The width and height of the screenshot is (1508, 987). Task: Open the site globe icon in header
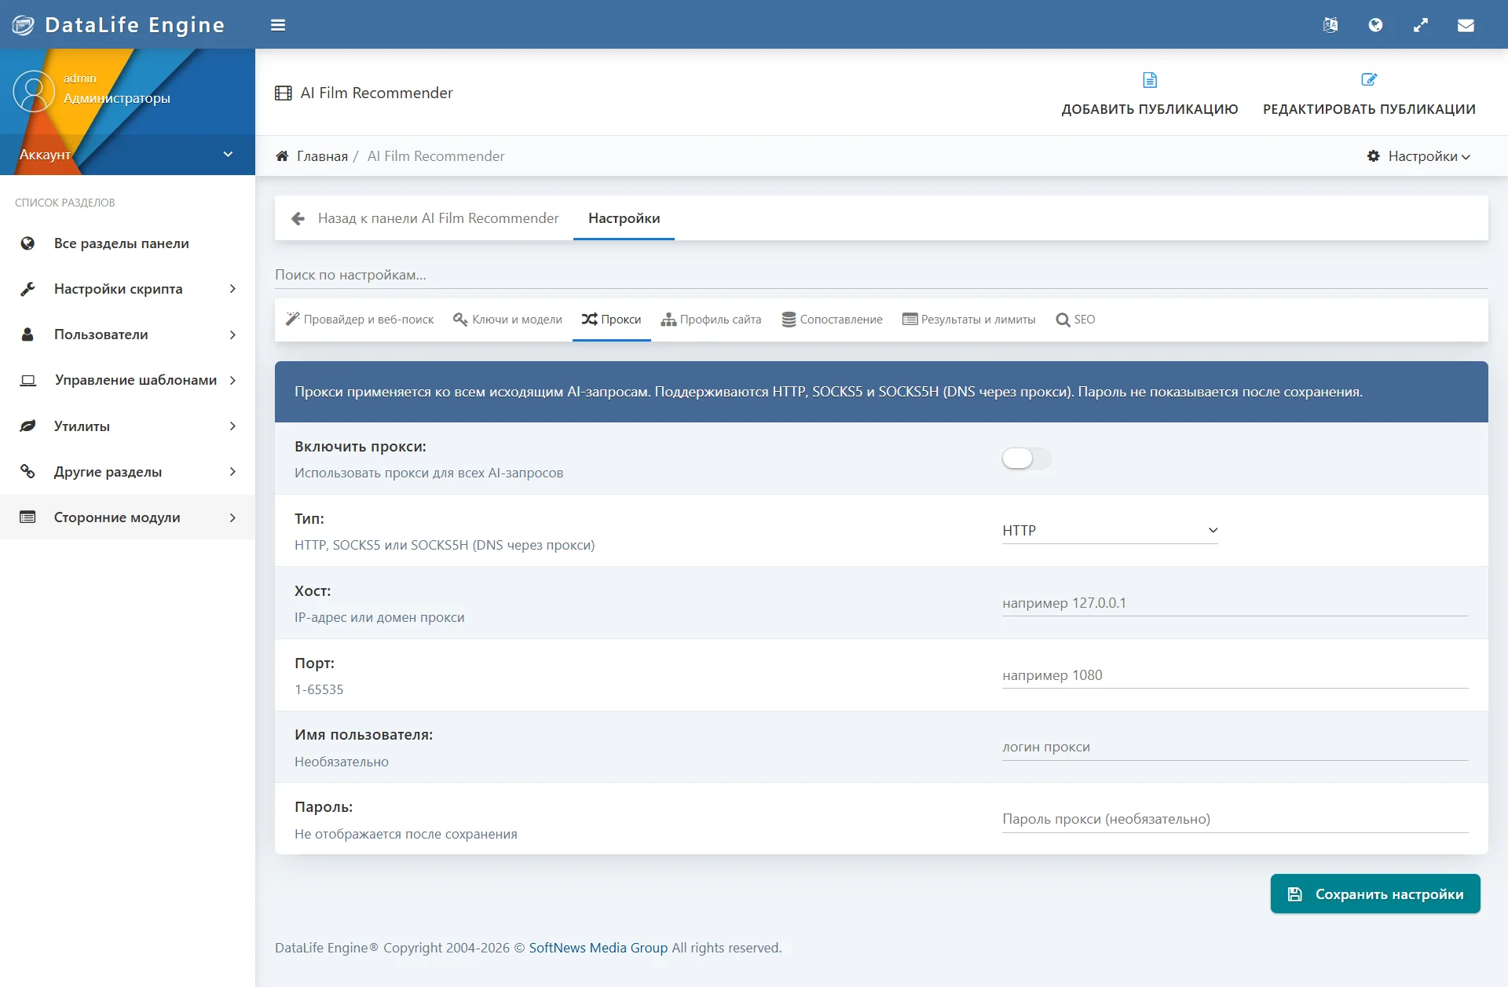[1375, 25]
